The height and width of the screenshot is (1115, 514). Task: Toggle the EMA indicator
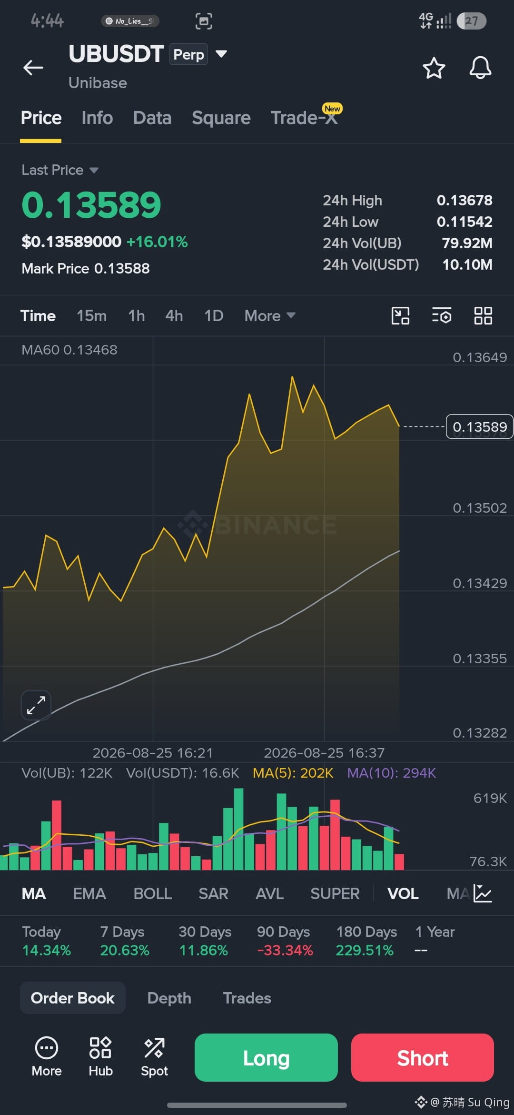pyautogui.click(x=89, y=893)
